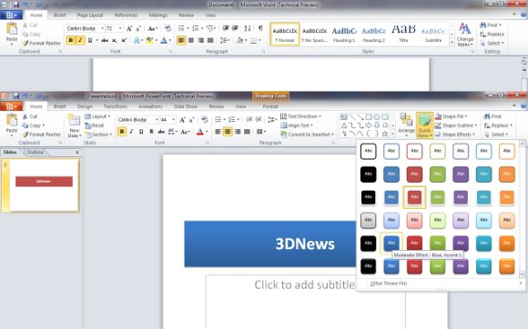528x329 pixels.
Task: Open the Section dropdown in Slides group
Action: 98,135
